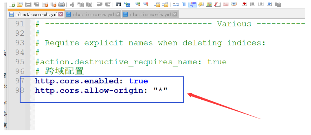Click the New file toolbar icon
The image size is (311, 135).
coord(12,4)
